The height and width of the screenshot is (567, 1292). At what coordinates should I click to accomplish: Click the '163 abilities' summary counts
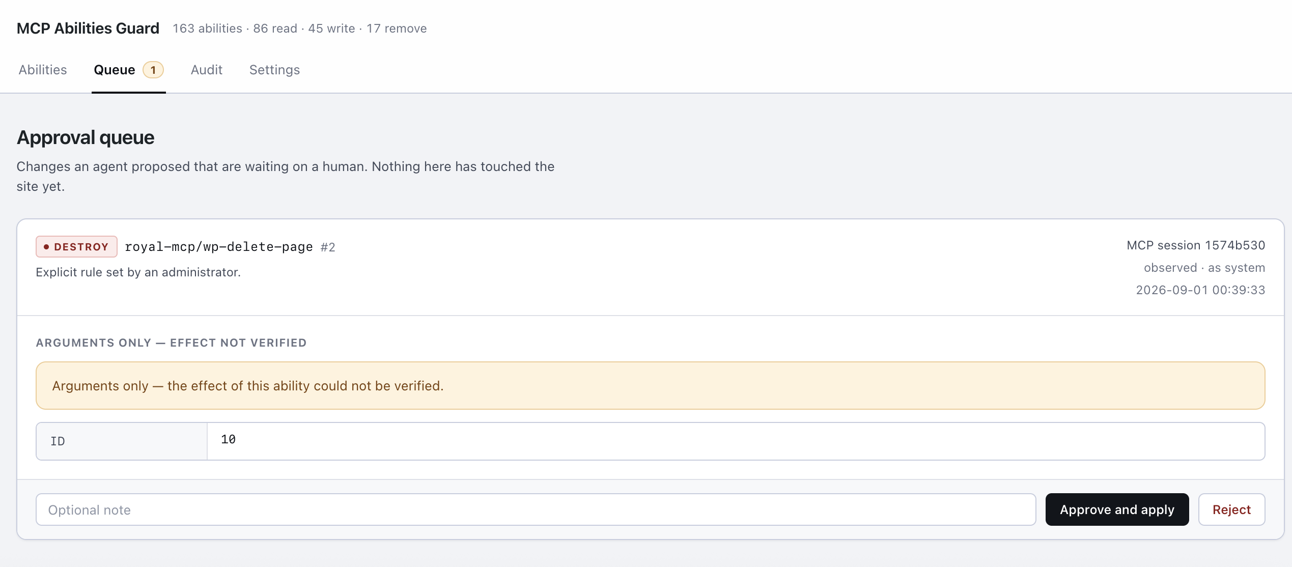300,29
